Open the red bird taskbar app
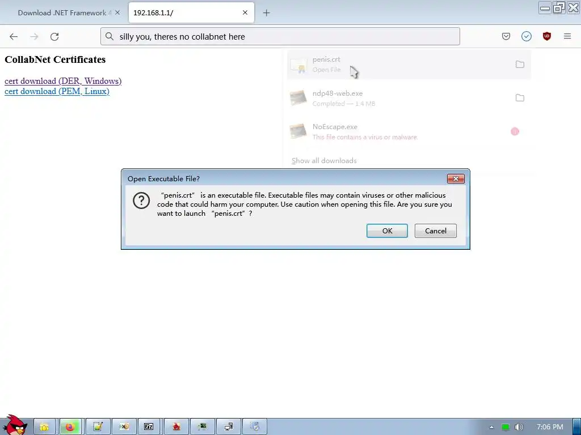This screenshot has height=435, width=581. (x=176, y=427)
